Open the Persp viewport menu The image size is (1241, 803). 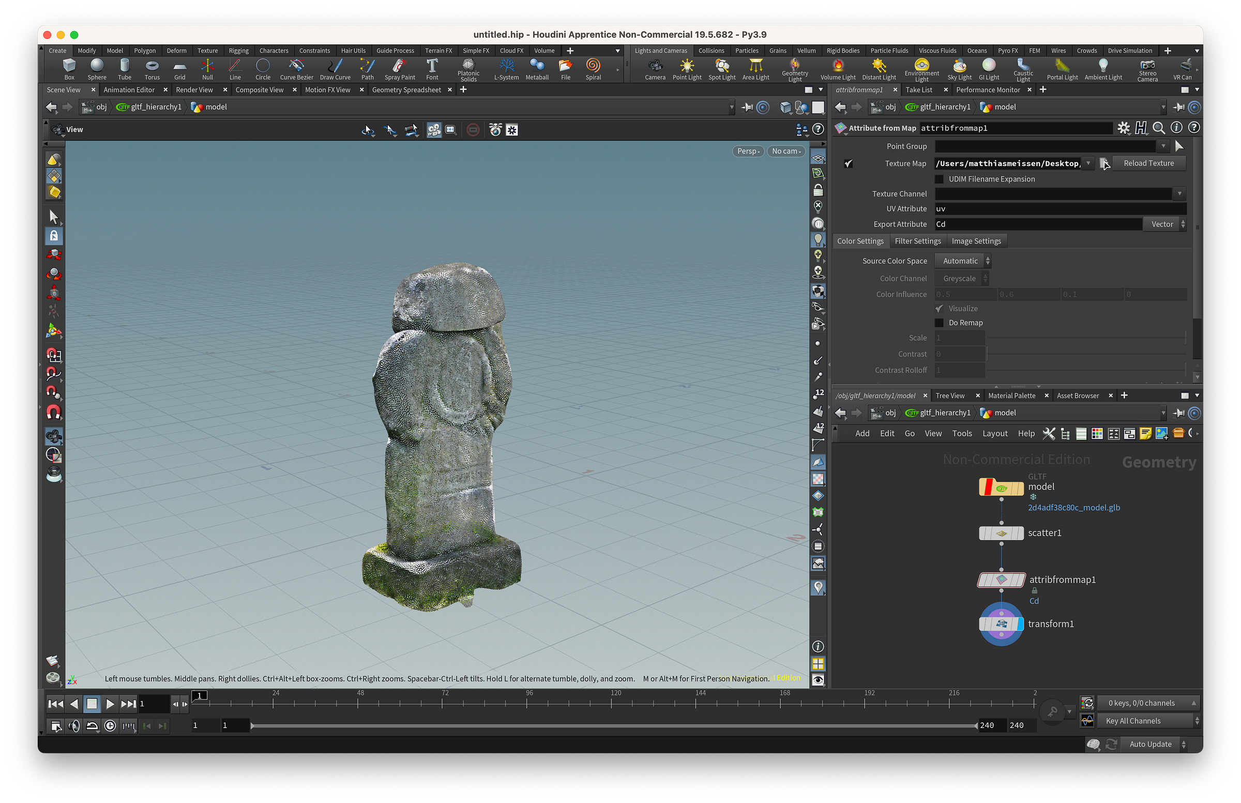(748, 151)
